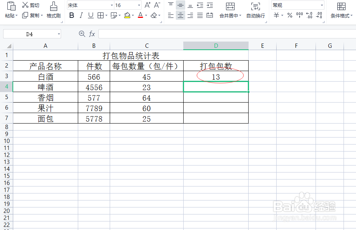Open the font family dropdown

click(112, 5)
